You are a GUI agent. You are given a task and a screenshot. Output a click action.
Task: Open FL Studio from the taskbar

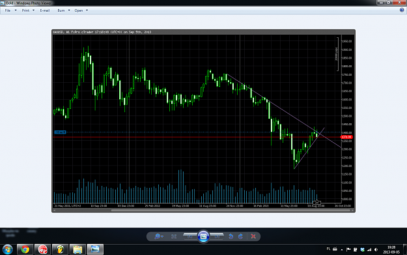click(x=60, y=250)
